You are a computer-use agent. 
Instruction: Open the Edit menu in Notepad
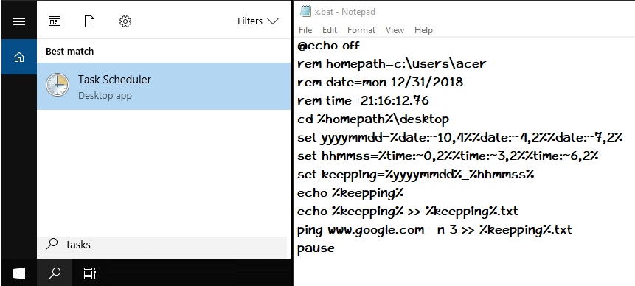click(330, 30)
